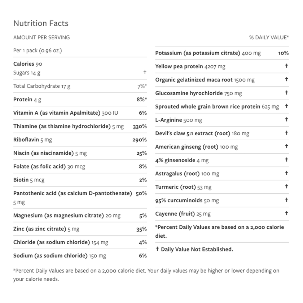
Task: Click the dagger symbol beside L-Arginine
Action: click(x=286, y=119)
